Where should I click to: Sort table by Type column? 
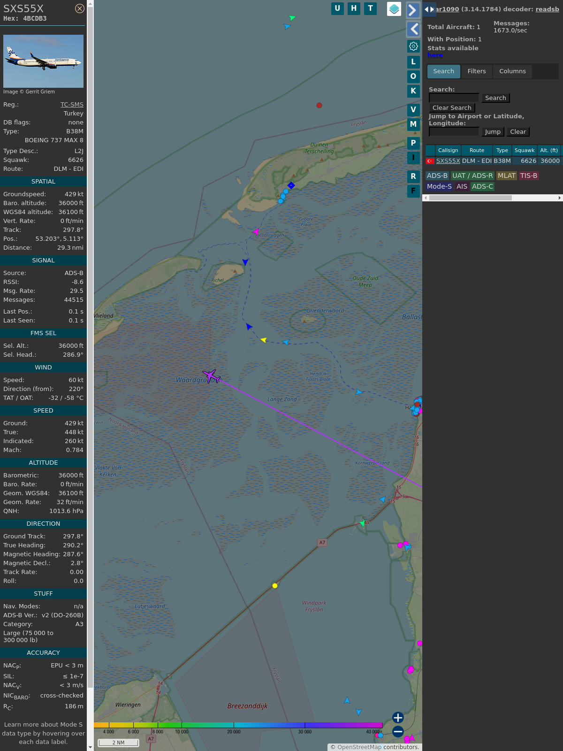502,151
